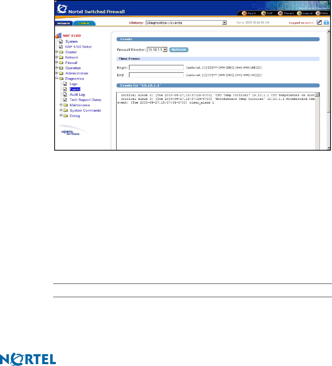This screenshot has height=366, width=332.
Task: Expand the Cluster tree node
Action: [x=56, y=52]
